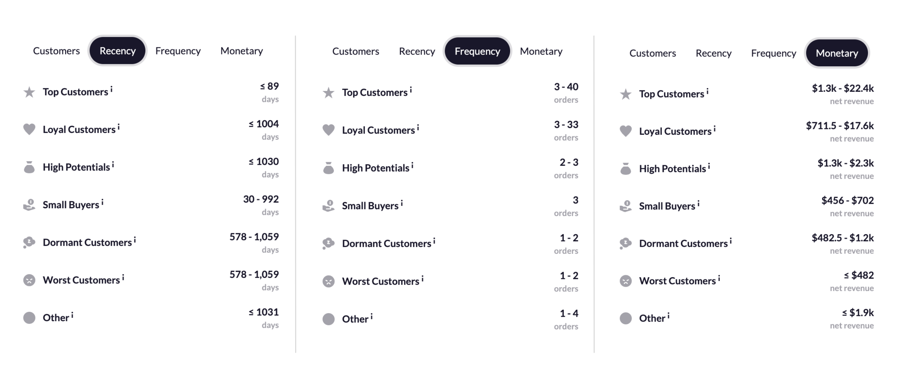Click Small Buyers hand-coin icon in days panel
The image size is (907, 371).
coord(29,205)
